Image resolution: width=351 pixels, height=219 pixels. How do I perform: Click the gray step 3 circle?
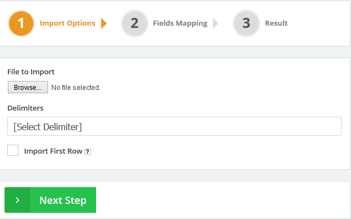(x=246, y=23)
